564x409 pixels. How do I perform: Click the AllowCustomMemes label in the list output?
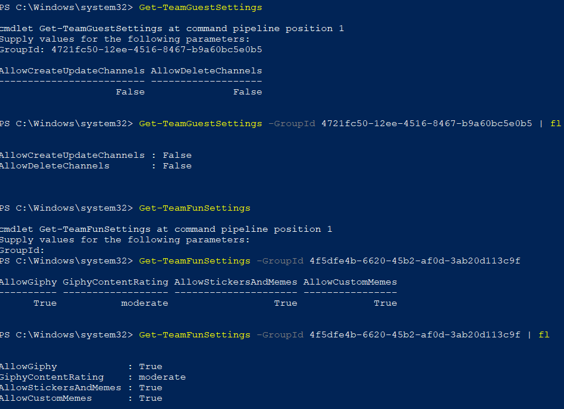[45, 398]
